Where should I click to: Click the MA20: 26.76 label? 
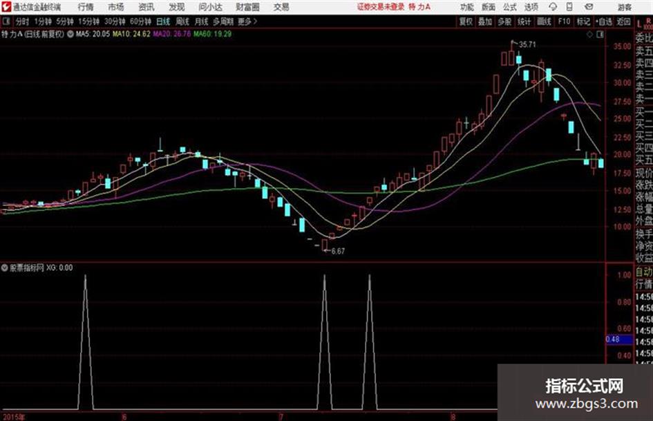coord(171,34)
